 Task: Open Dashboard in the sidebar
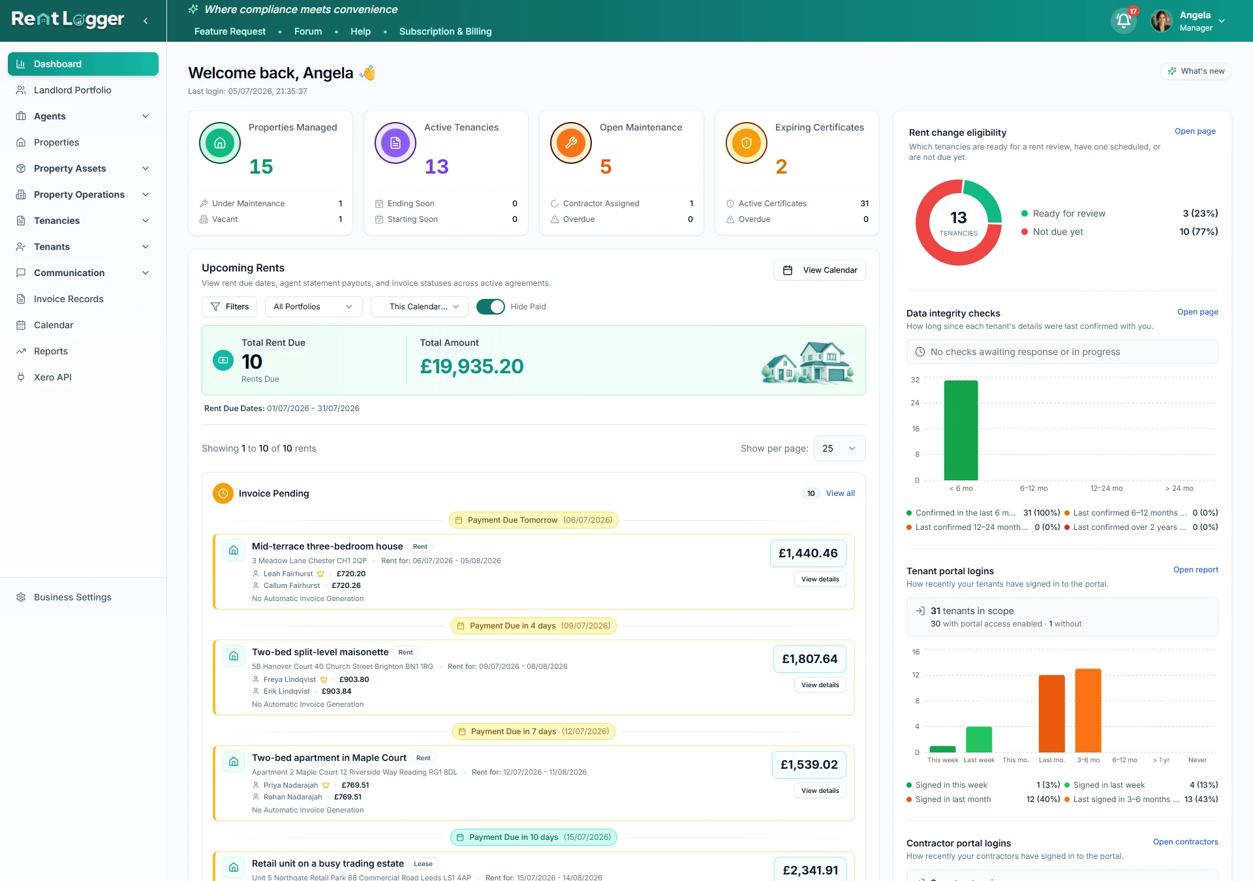click(83, 64)
